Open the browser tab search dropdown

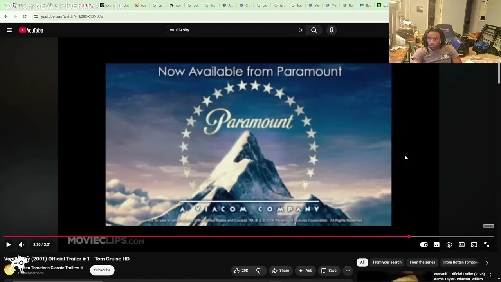click(5, 5)
